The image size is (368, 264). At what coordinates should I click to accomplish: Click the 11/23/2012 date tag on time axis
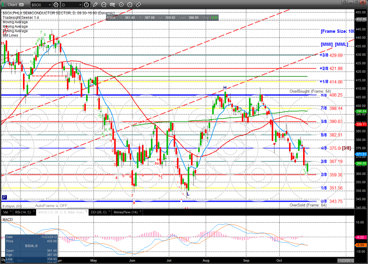tap(345, 260)
